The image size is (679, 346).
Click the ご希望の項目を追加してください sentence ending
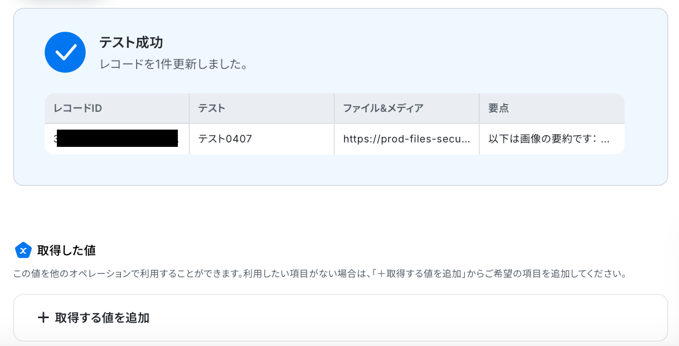pyautogui.click(x=563, y=274)
